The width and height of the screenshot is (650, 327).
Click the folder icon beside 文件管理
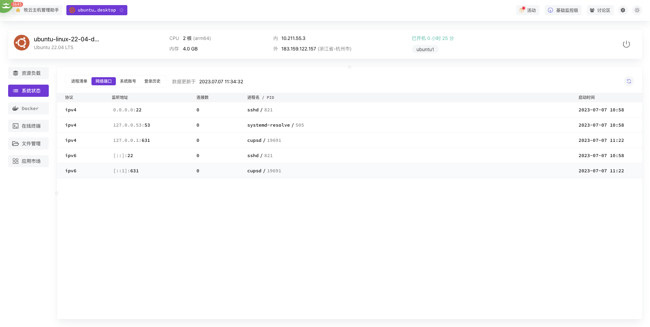click(16, 144)
